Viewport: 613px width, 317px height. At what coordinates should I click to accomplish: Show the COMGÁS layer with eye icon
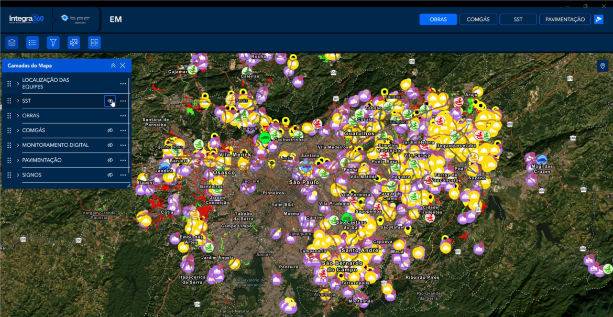pyautogui.click(x=110, y=130)
